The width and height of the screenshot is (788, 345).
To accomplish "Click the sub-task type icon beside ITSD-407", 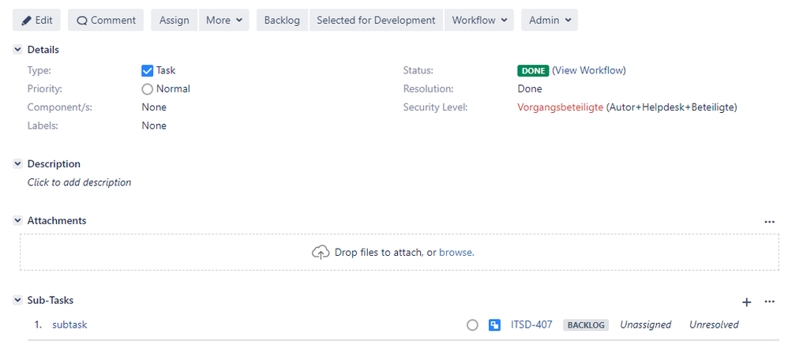I will (494, 324).
